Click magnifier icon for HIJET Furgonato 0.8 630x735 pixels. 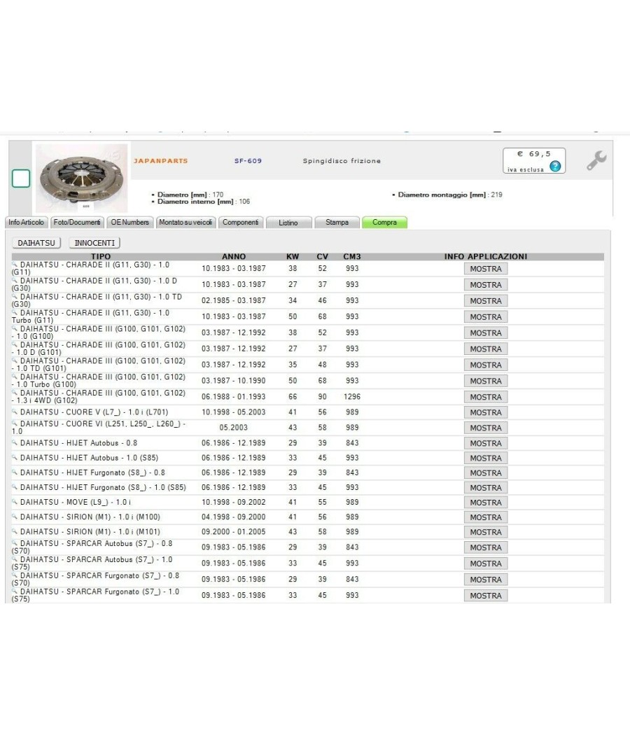(x=15, y=472)
